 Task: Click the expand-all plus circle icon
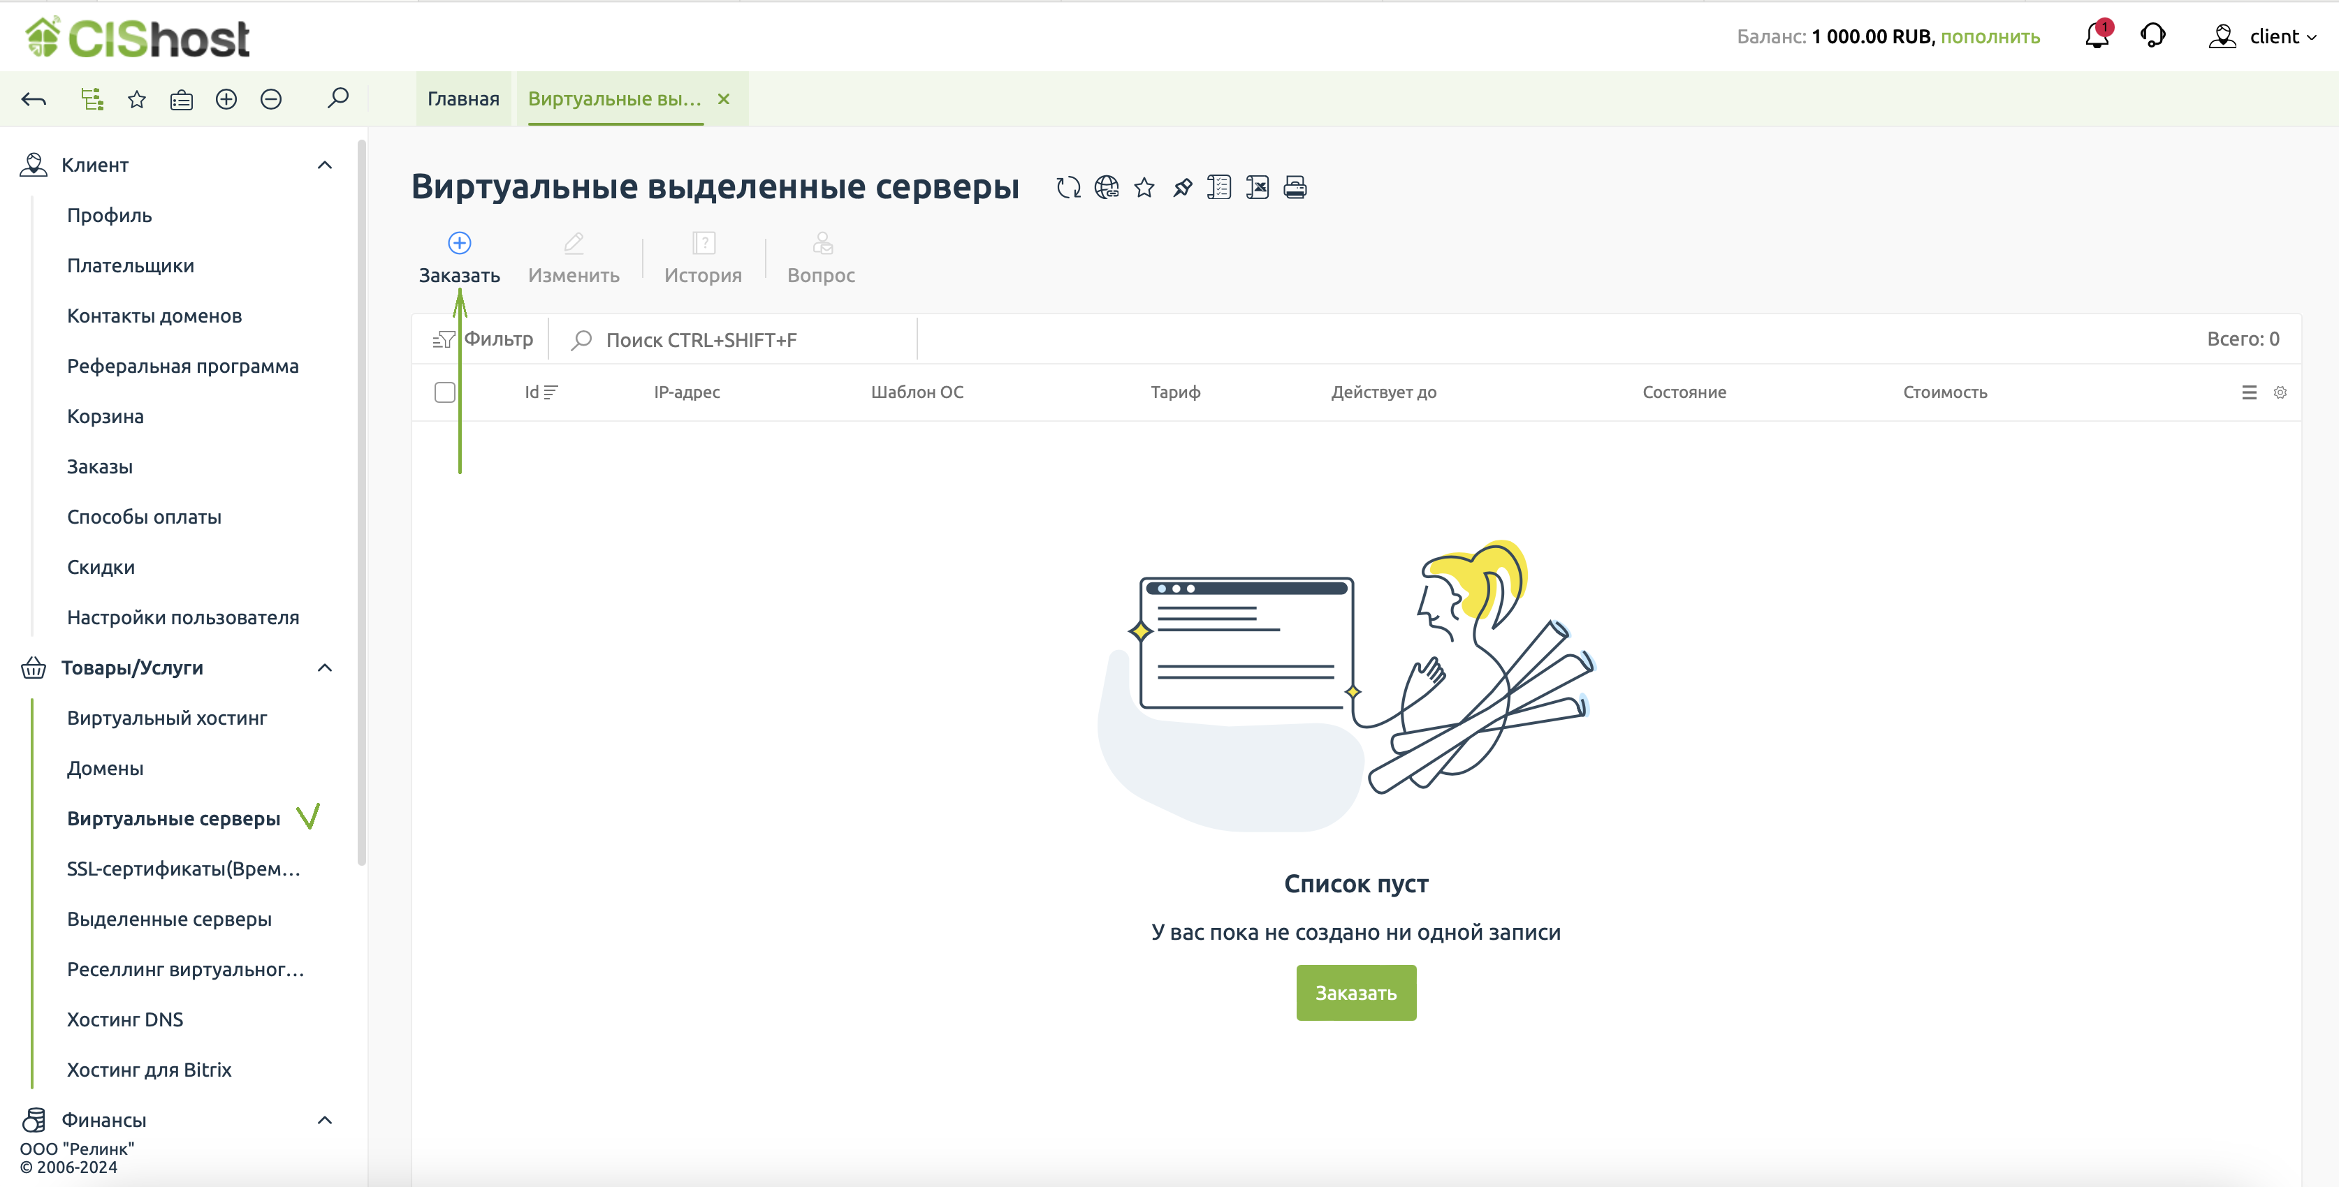(226, 99)
